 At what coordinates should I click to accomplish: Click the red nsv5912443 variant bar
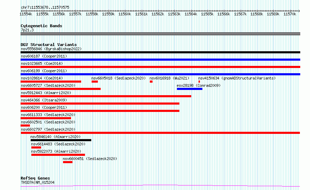pos(106,96)
